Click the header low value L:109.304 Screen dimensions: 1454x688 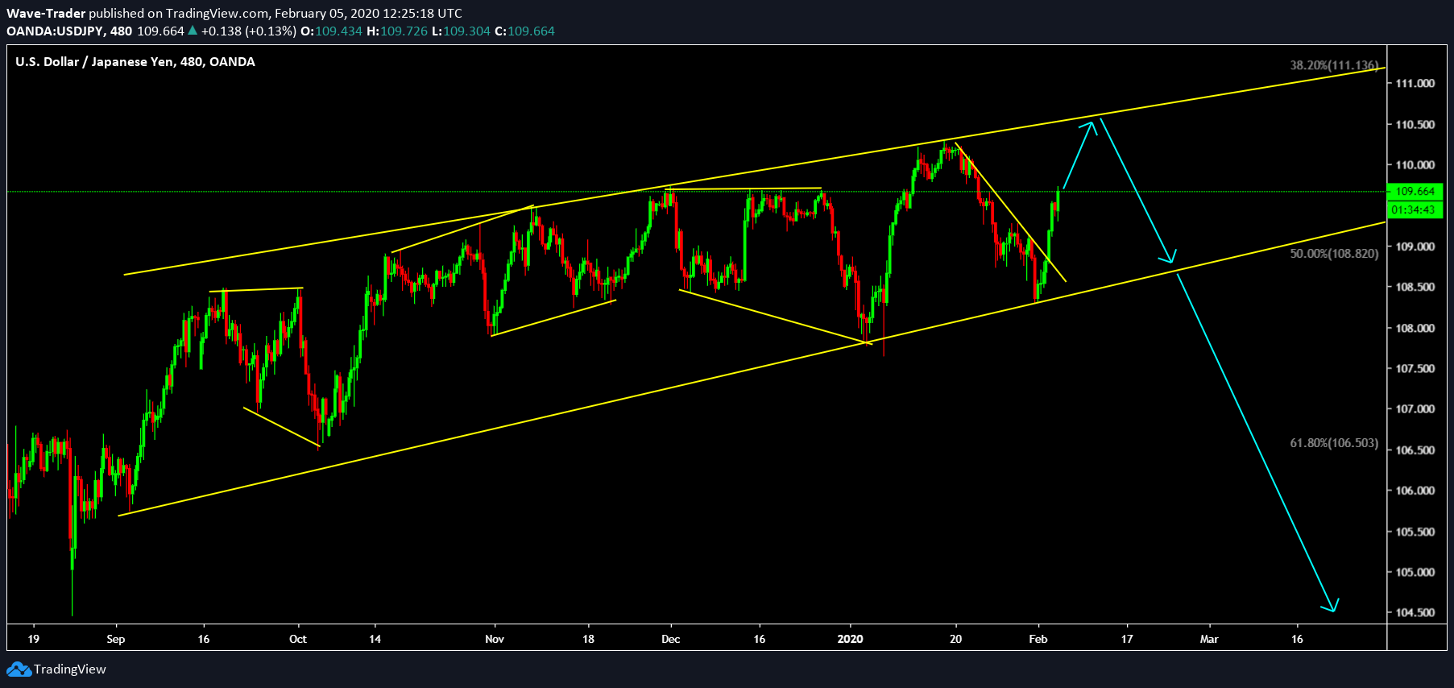(461, 31)
